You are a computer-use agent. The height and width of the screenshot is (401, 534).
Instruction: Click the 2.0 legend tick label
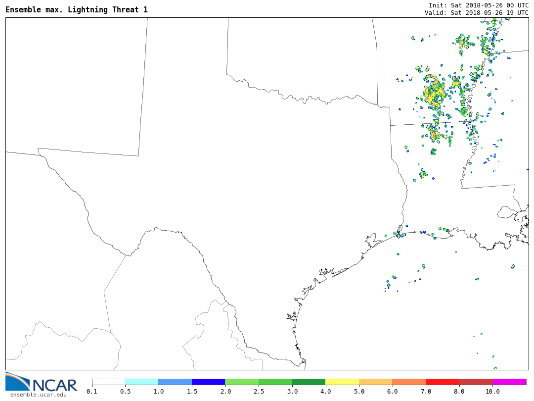pyautogui.click(x=225, y=392)
